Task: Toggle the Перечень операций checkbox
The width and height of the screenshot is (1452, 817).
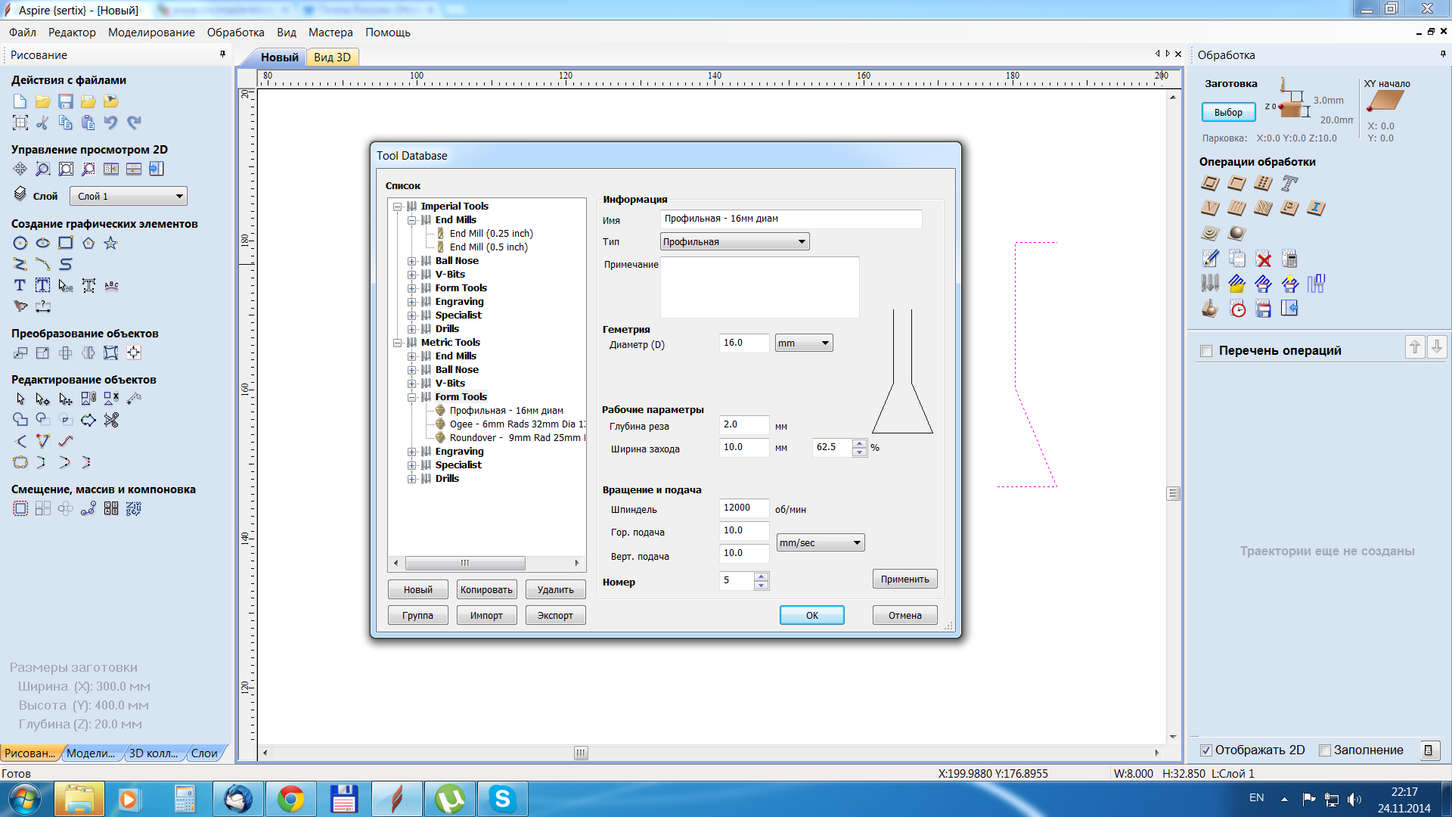Action: [x=1206, y=351]
